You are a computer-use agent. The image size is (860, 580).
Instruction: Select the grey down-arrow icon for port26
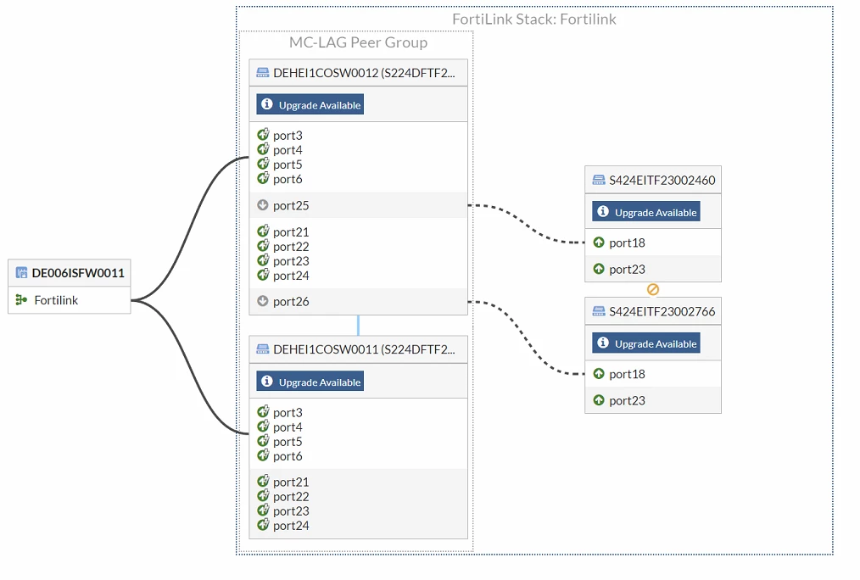point(263,301)
